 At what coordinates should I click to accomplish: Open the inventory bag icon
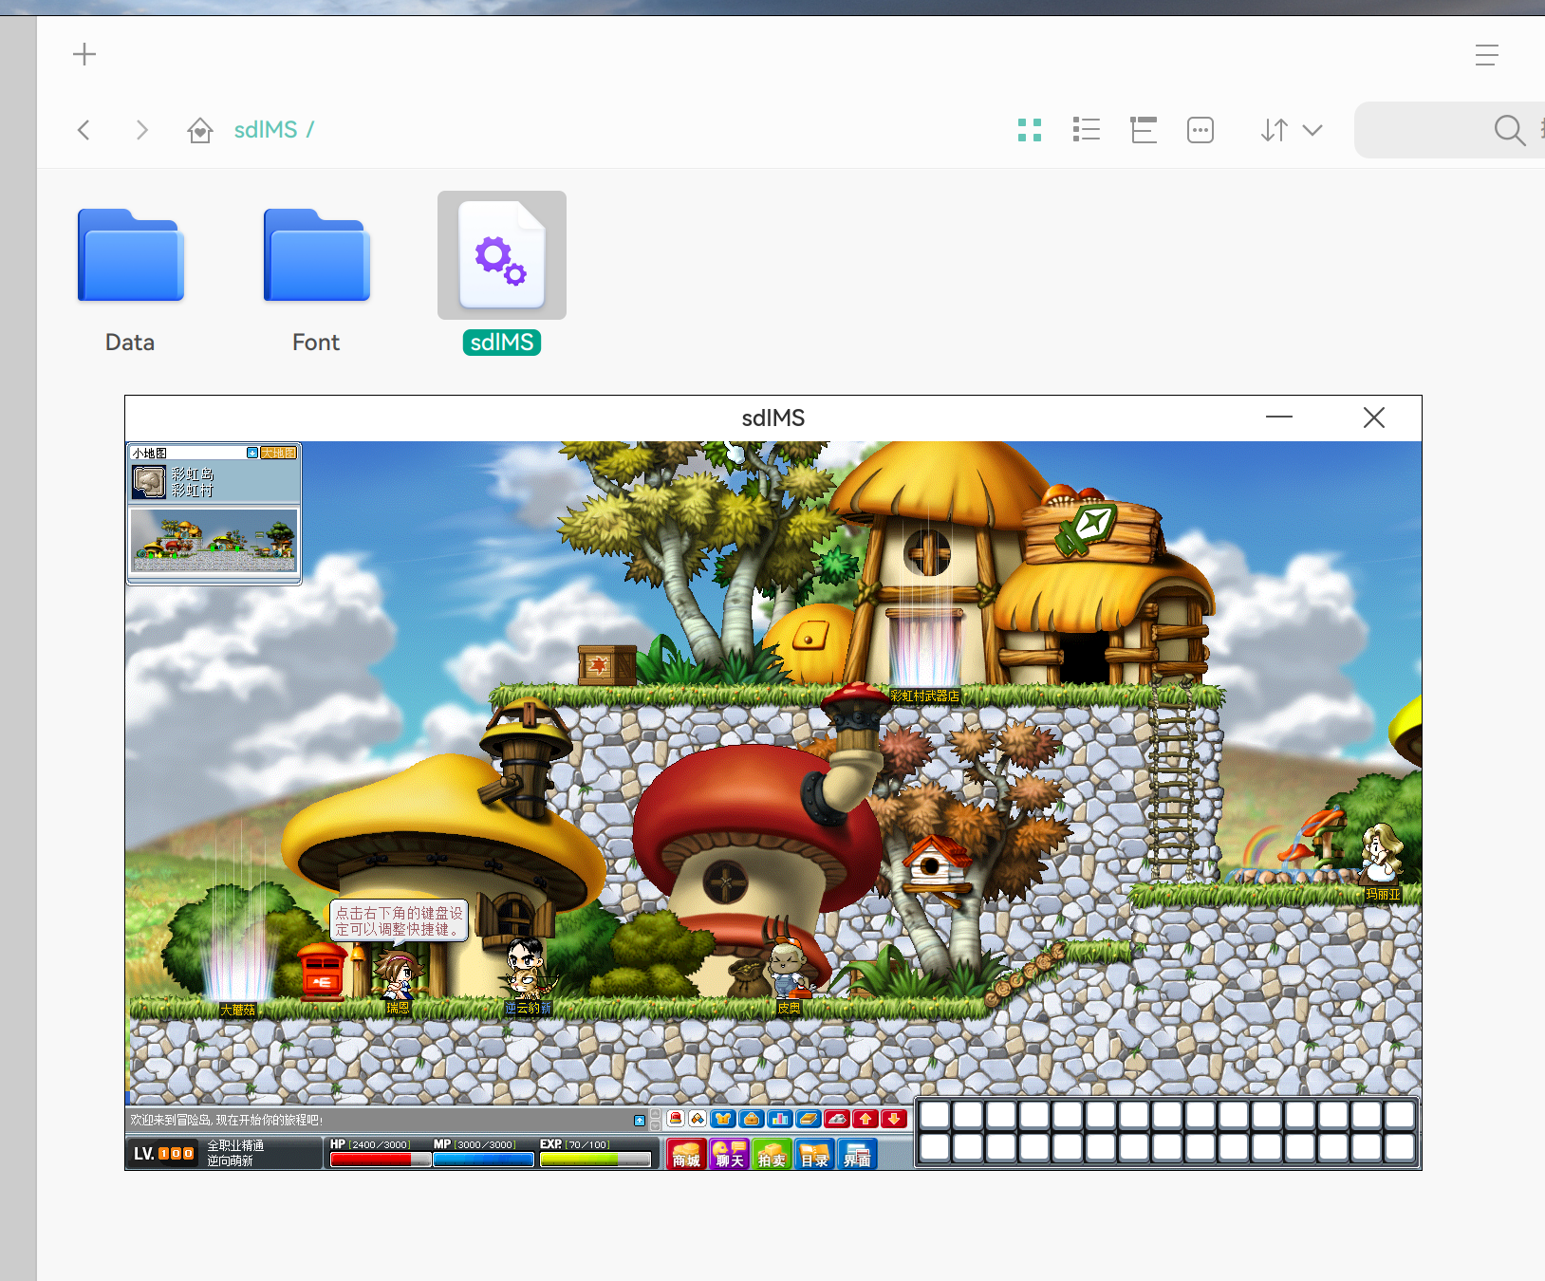tap(752, 1119)
